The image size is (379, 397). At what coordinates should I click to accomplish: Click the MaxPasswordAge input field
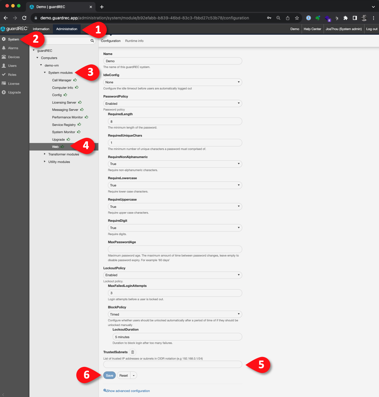[175, 249]
